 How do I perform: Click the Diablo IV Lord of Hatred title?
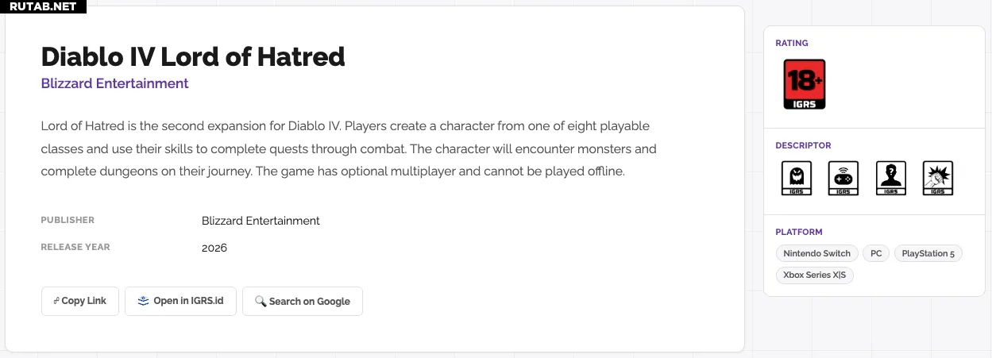193,56
